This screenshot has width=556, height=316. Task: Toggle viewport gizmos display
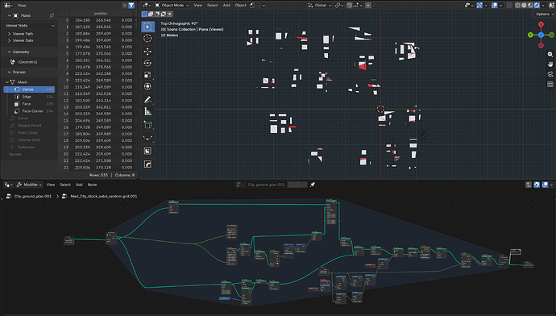479,6
